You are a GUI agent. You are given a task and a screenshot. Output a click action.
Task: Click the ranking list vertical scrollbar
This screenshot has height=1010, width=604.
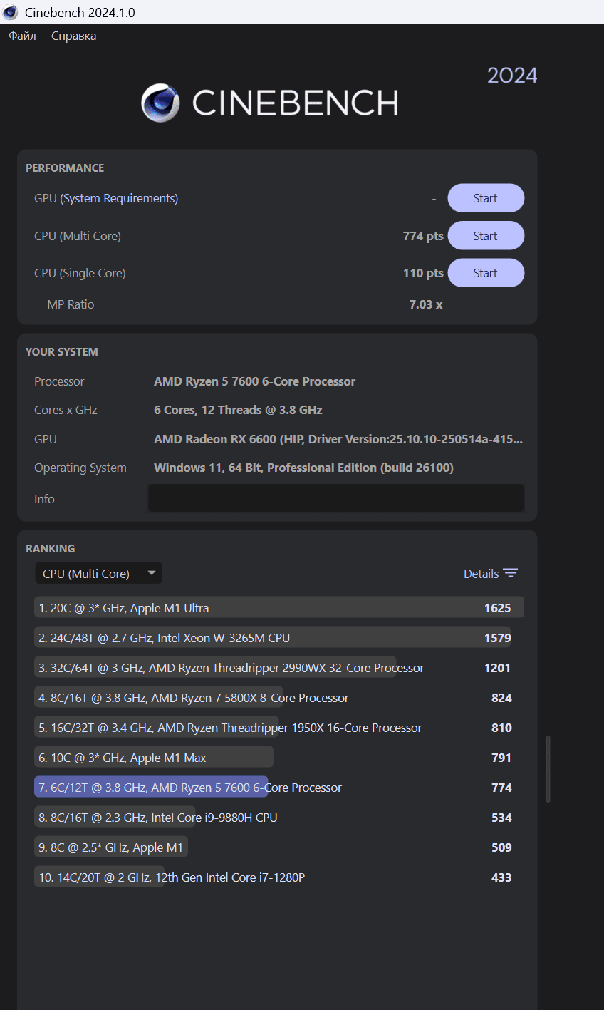[548, 769]
